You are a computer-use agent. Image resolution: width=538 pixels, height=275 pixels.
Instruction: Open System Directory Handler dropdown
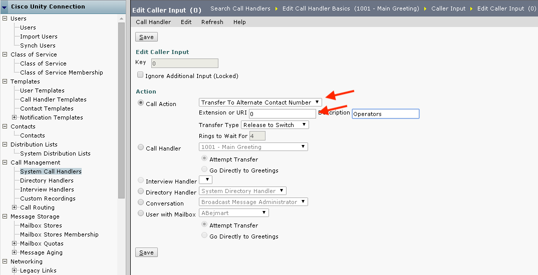(x=242, y=191)
